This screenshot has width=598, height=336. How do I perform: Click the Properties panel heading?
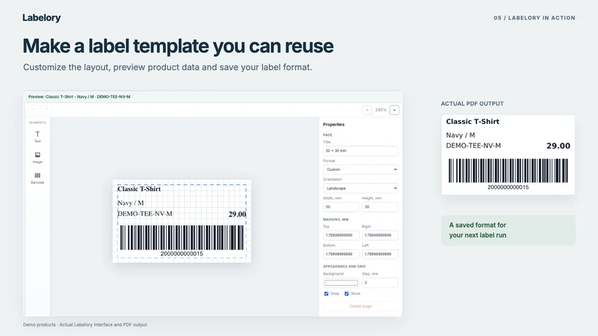[333, 125]
